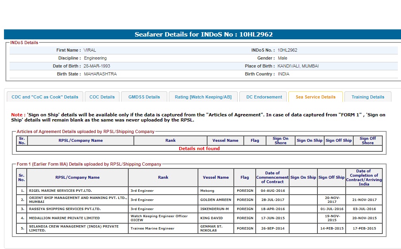Select the Rating [Watch Keeping/AB] tab

[x=203, y=97]
